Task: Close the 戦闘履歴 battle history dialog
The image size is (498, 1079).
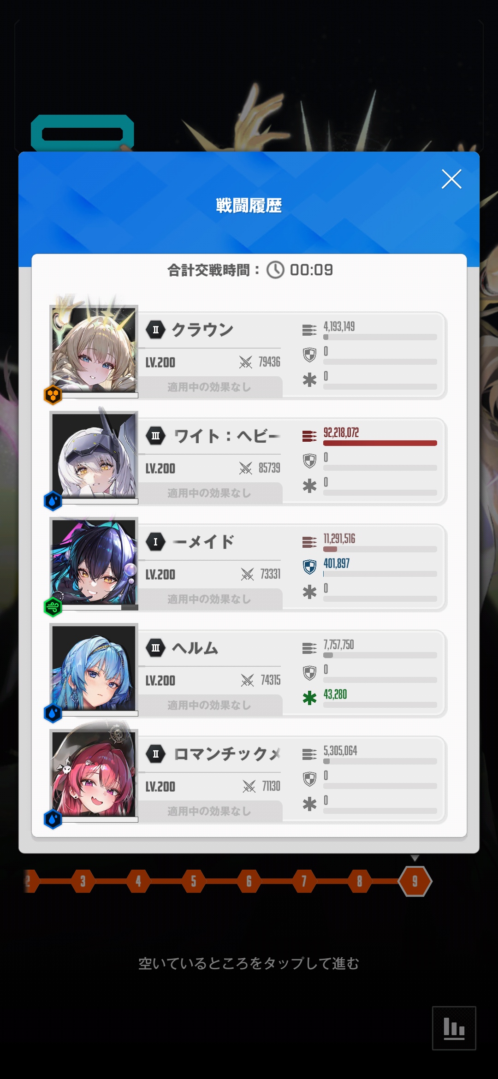Action: [451, 179]
